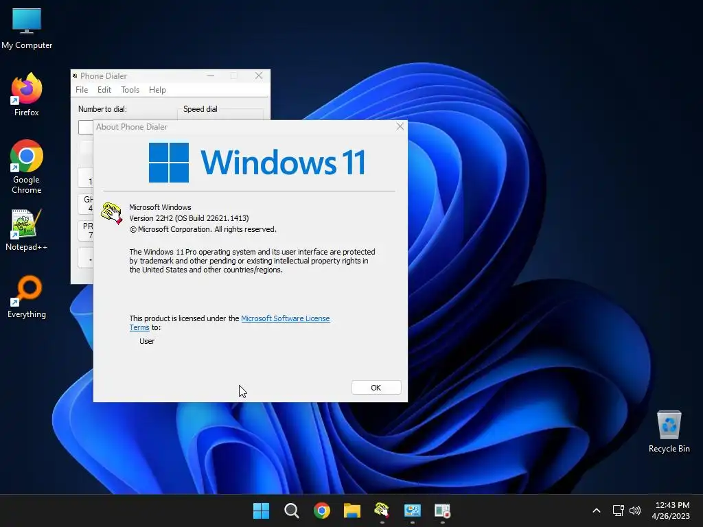
Task: Click Phone Dialer icon in About dialog
Action: pyautogui.click(x=112, y=213)
